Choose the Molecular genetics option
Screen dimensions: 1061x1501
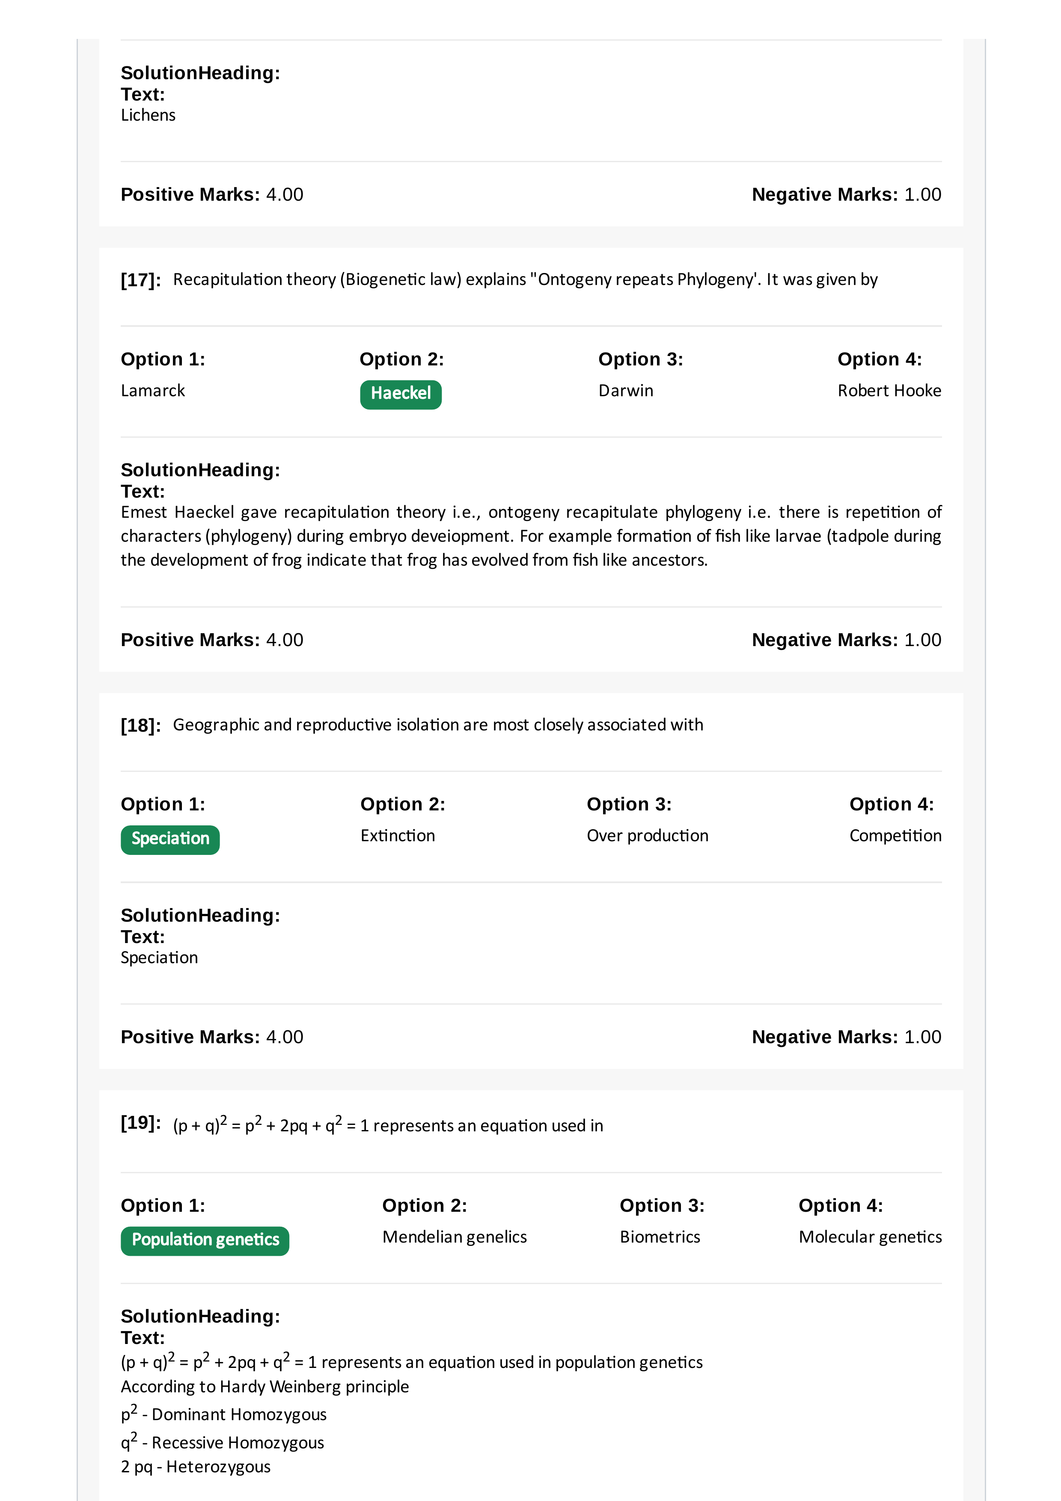tap(870, 1237)
